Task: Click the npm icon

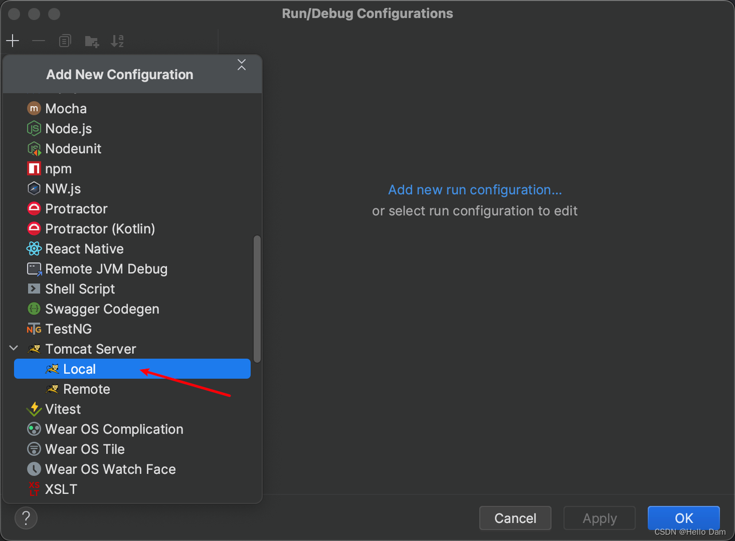Action: [x=34, y=168]
